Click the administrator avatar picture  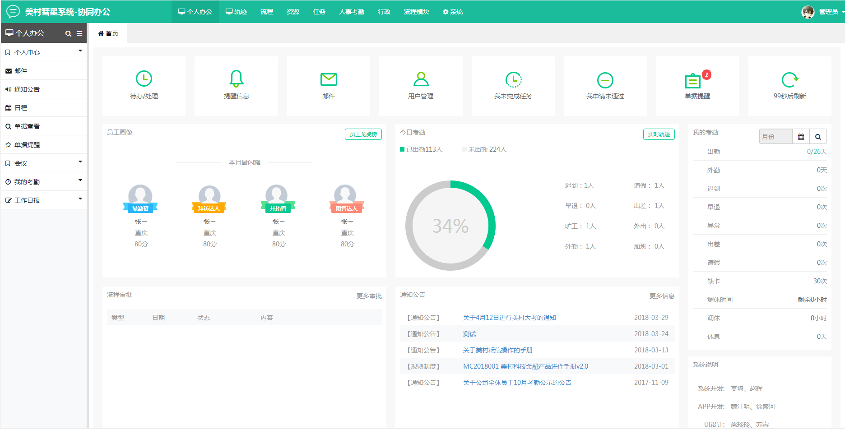point(808,12)
